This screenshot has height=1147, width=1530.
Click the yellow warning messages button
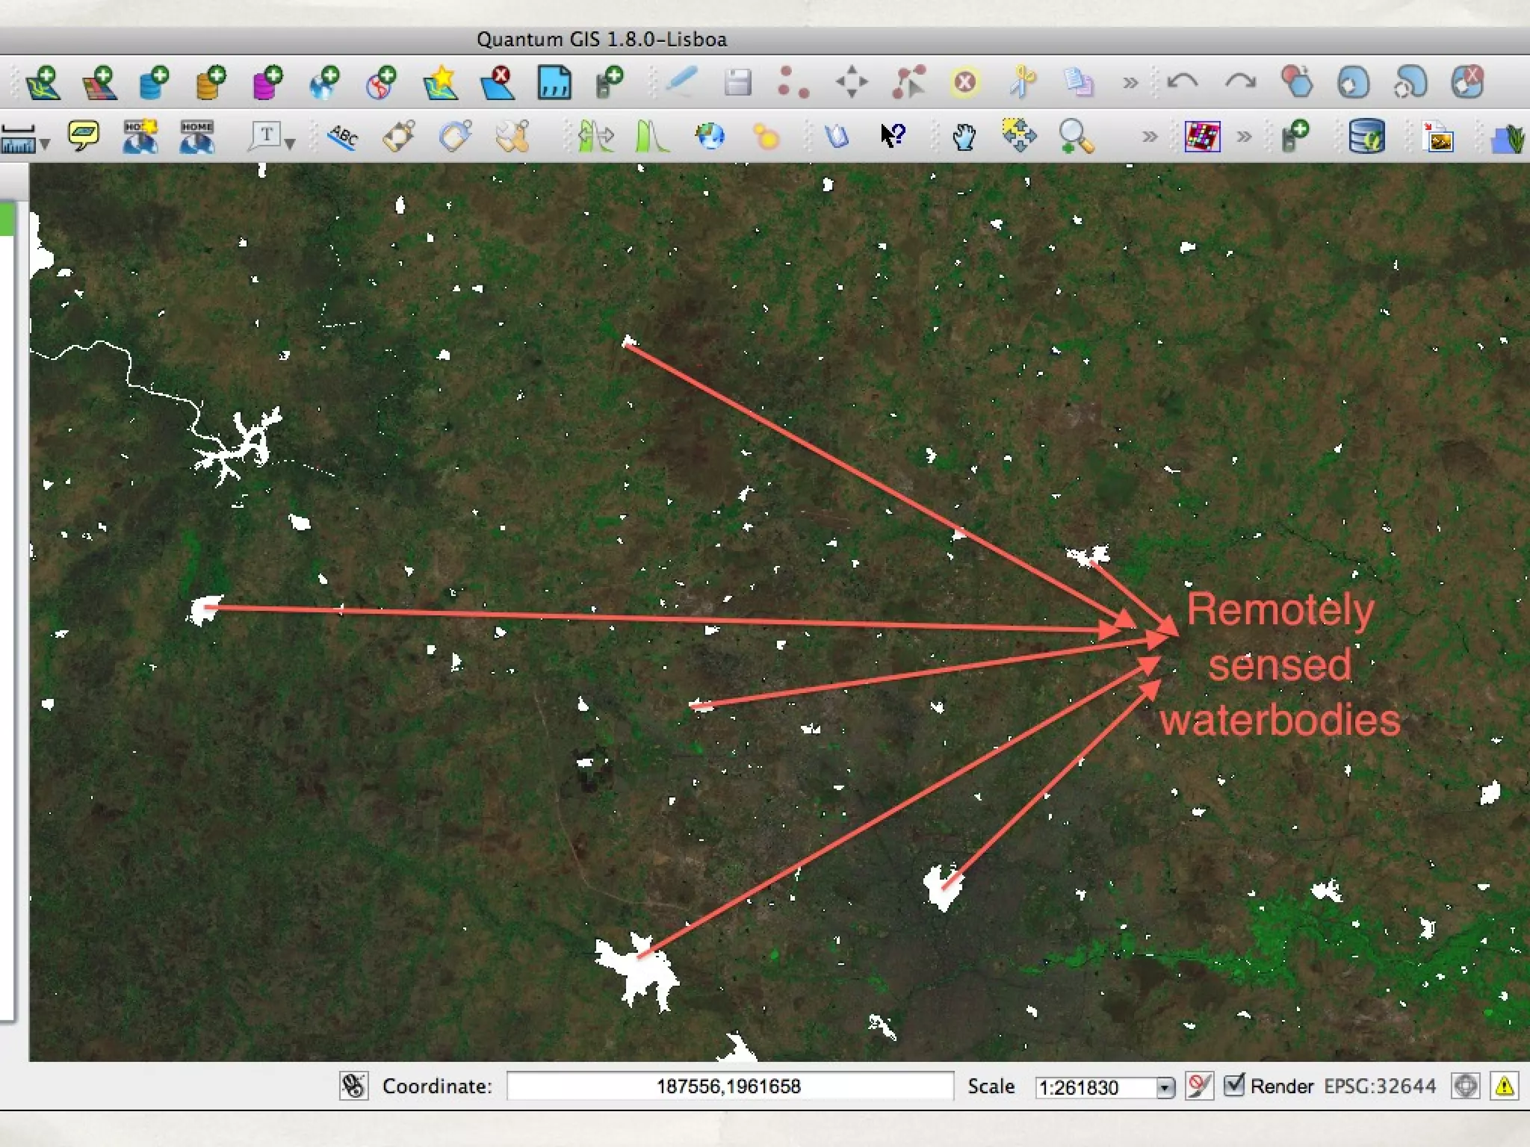[1505, 1086]
